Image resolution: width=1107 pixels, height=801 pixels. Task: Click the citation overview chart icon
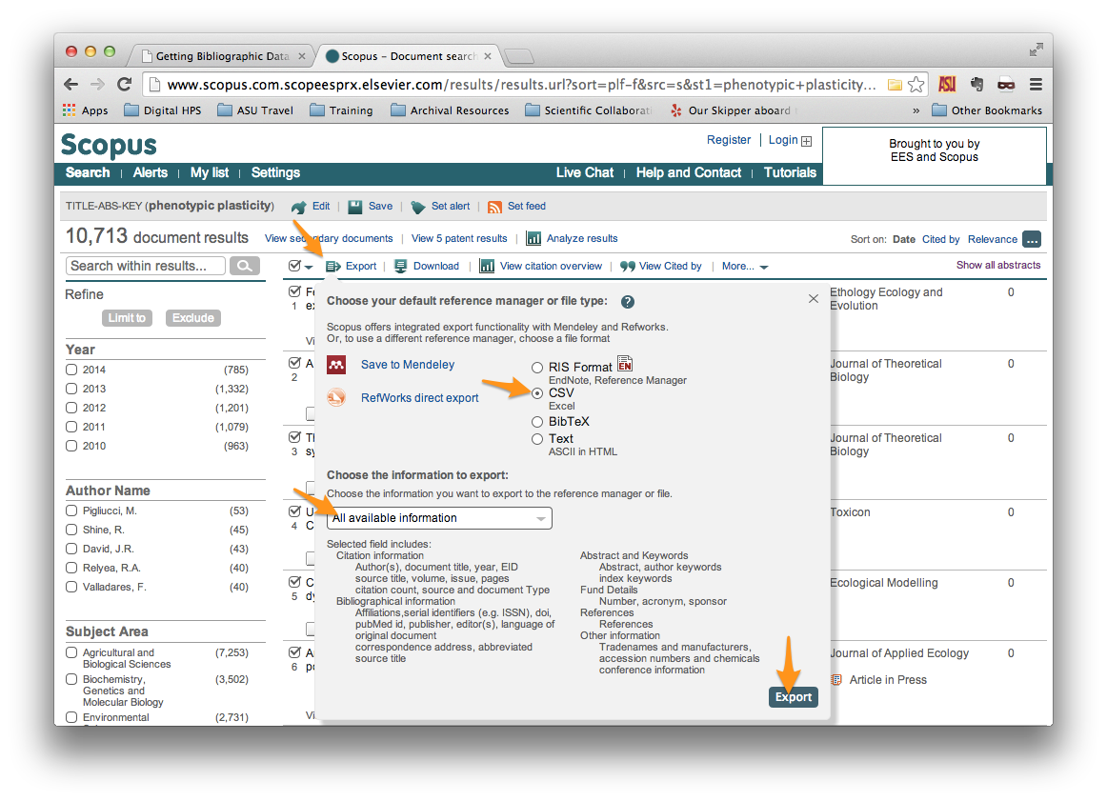(487, 266)
